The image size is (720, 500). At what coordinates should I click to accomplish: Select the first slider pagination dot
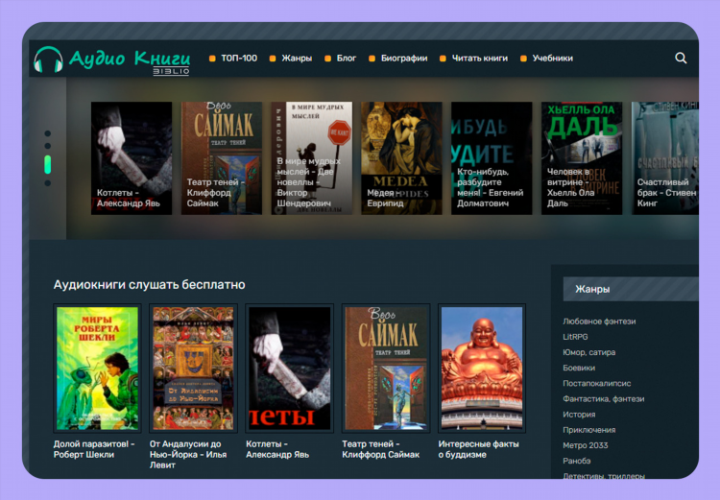48,133
